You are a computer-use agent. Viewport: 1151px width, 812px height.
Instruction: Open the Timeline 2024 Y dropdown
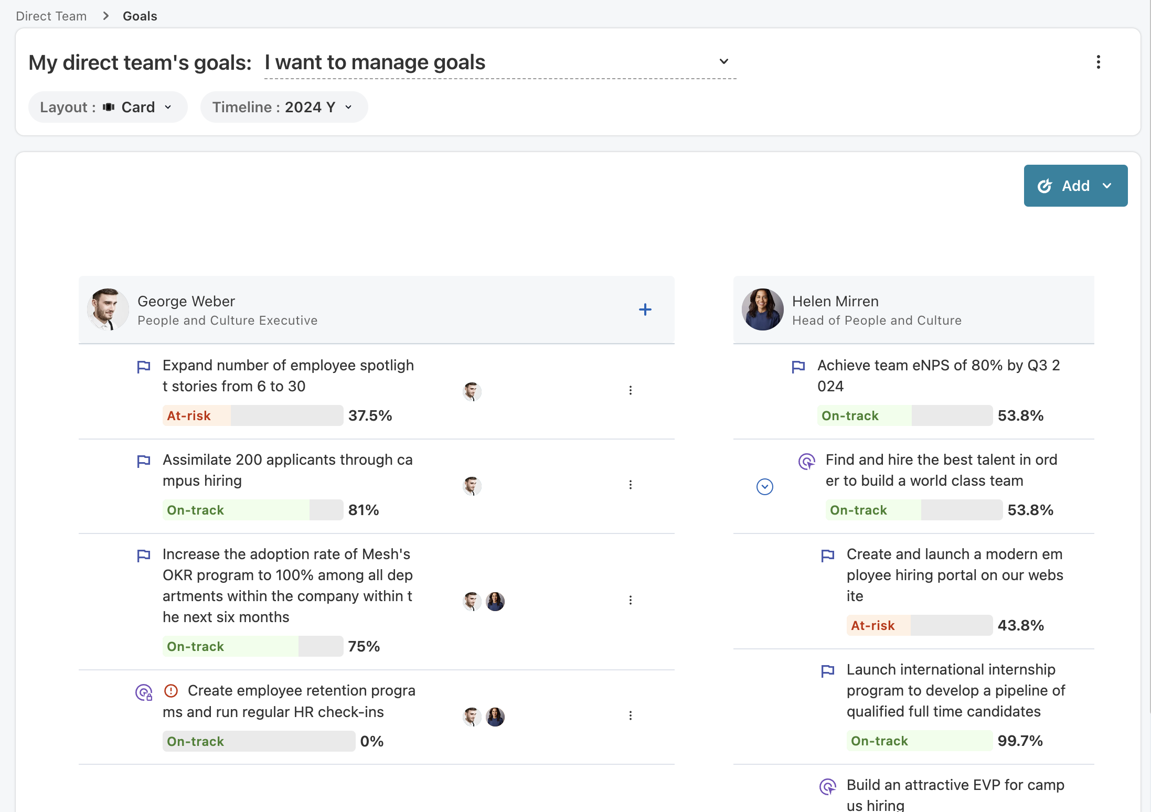click(x=284, y=108)
